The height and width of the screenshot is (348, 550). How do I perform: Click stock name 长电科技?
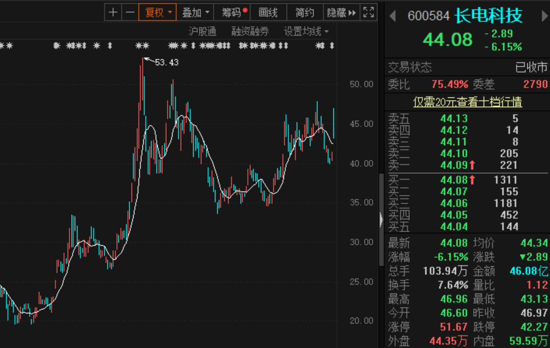(489, 16)
